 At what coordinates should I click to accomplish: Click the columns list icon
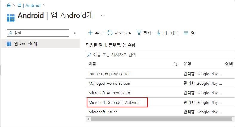[186, 33]
